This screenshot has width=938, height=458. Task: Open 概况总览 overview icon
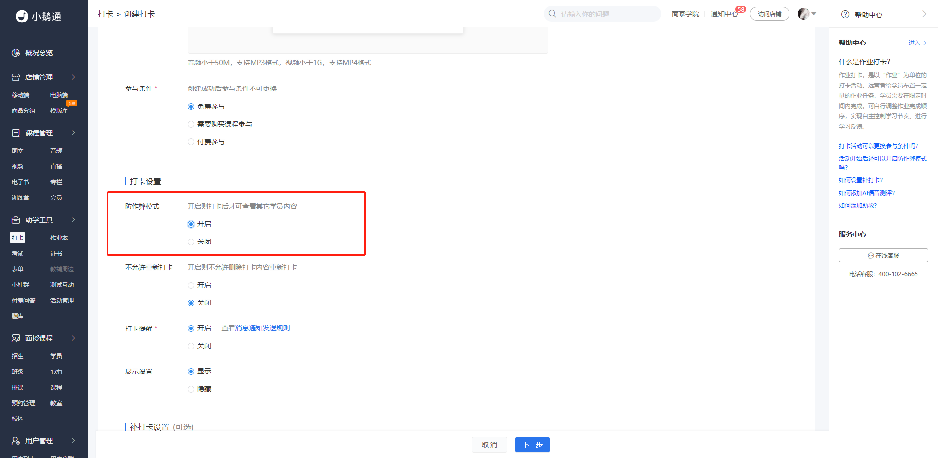[x=16, y=53]
